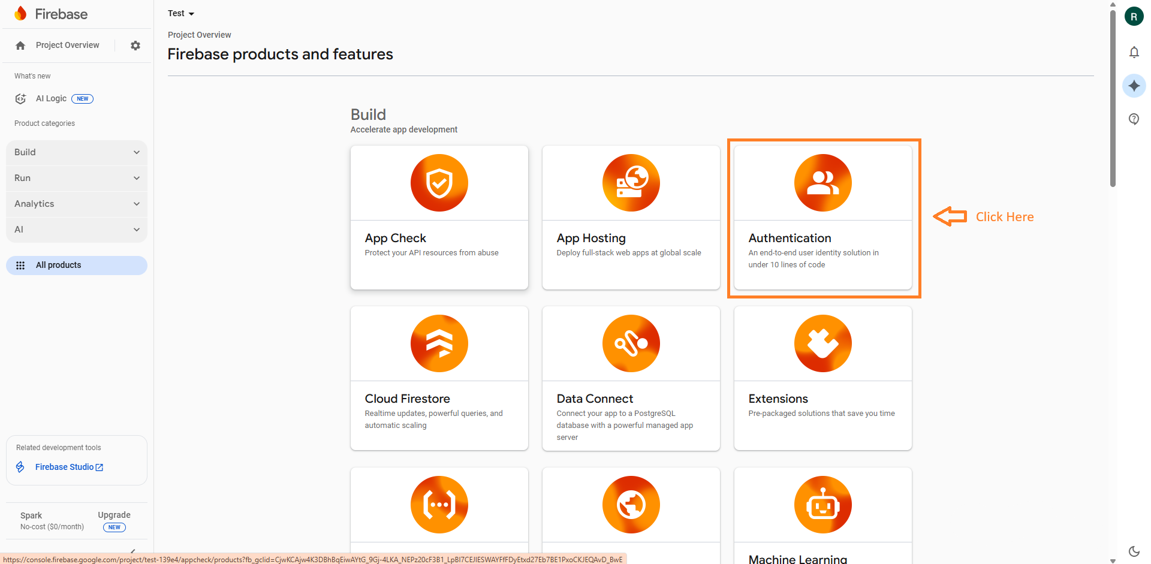Click 'Related development tools' label

[59, 448]
